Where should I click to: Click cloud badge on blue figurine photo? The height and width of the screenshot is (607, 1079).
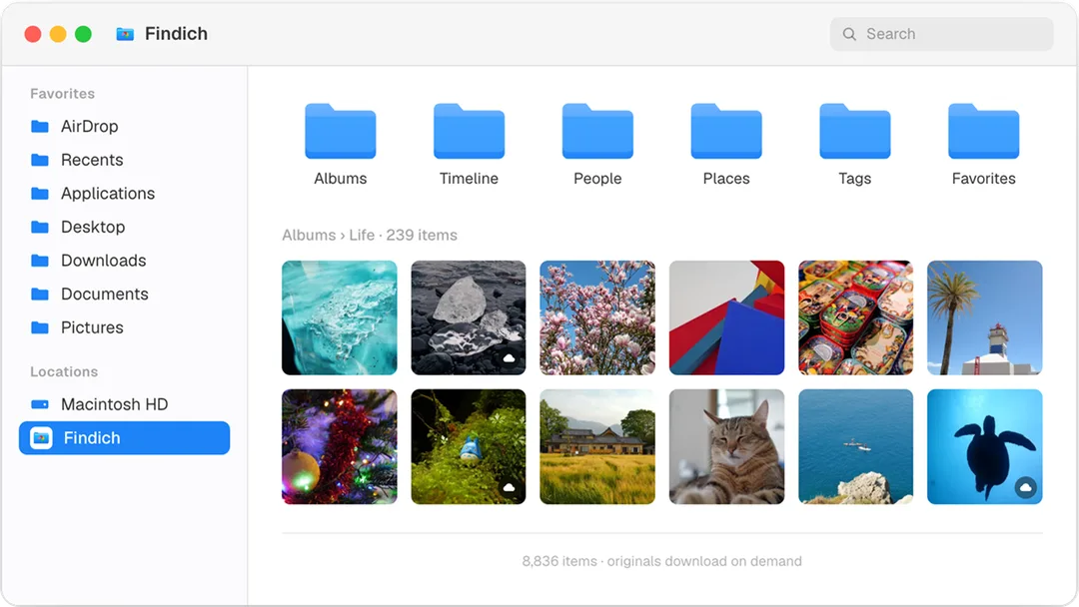(510, 487)
